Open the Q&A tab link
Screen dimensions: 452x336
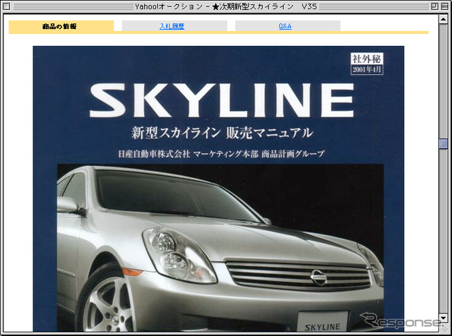coord(285,26)
